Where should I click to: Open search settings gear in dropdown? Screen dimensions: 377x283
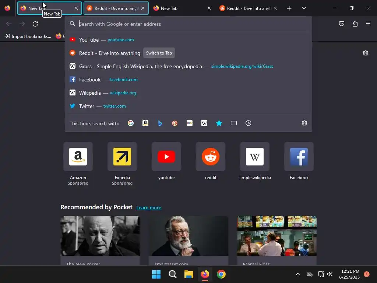tap(304, 123)
